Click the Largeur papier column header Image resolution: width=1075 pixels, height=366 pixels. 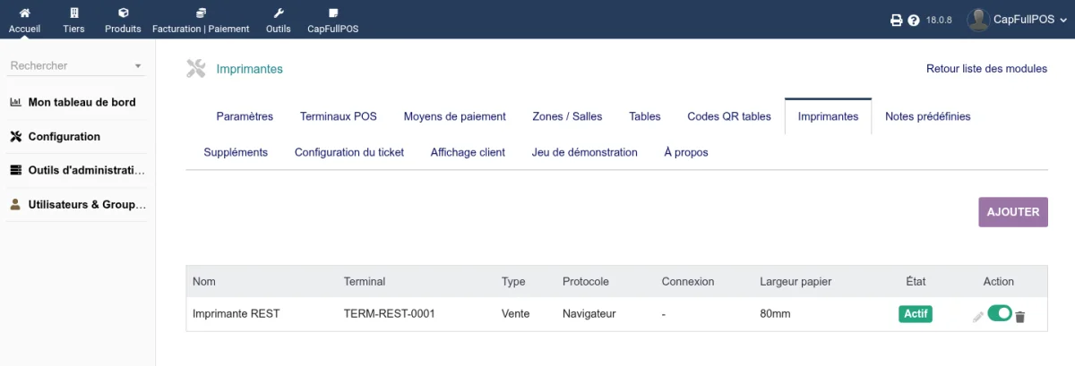tap(796, 281)
